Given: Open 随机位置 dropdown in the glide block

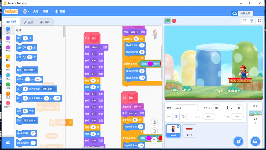Looking at the screenshot, I should click(49, 89).
